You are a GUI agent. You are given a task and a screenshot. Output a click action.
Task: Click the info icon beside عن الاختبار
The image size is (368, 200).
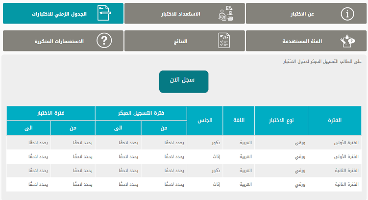347,14
